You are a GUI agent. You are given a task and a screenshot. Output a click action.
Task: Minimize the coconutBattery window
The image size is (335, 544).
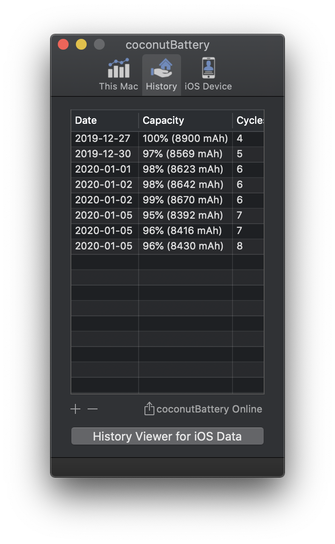[81, 44]
